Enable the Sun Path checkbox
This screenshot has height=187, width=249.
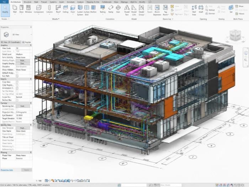[x=17, y=76]
